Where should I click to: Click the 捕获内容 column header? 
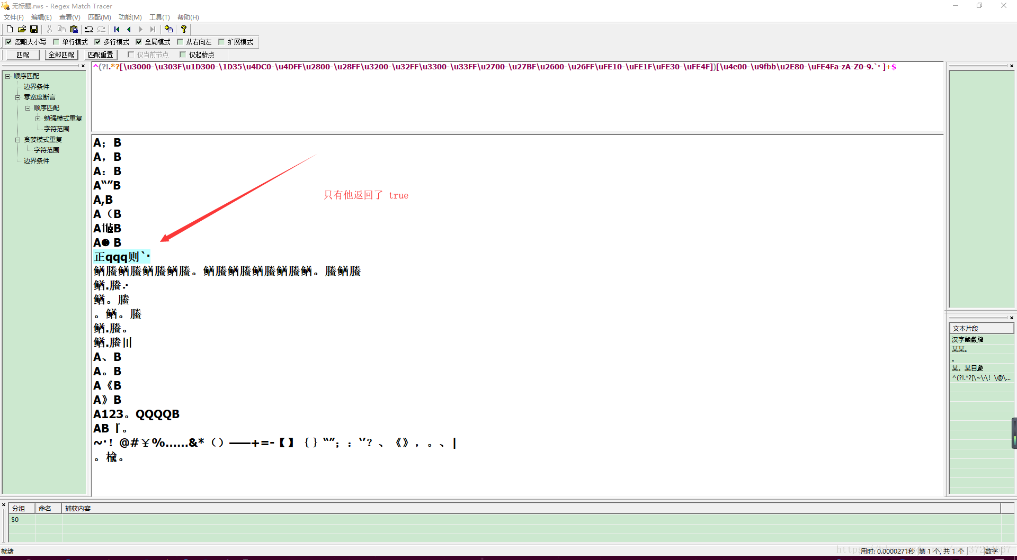click(531, 508)
